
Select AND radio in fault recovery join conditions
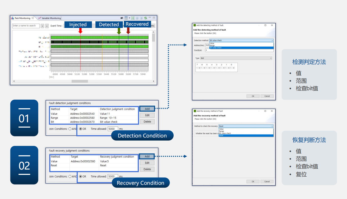coord(70,176)
